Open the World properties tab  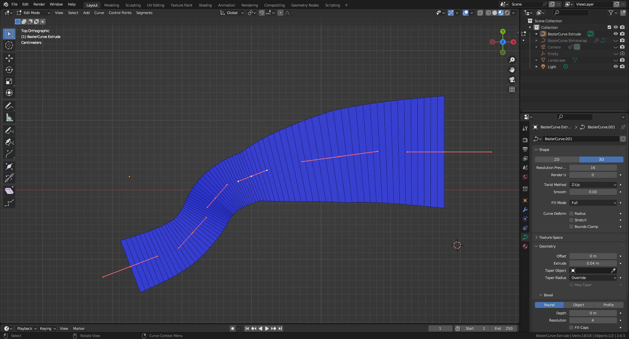(525, 177)
